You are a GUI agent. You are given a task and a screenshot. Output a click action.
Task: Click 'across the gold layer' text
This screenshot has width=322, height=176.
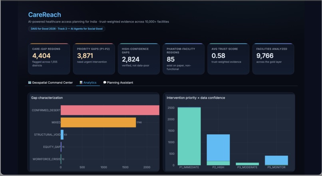coord(269,62)
